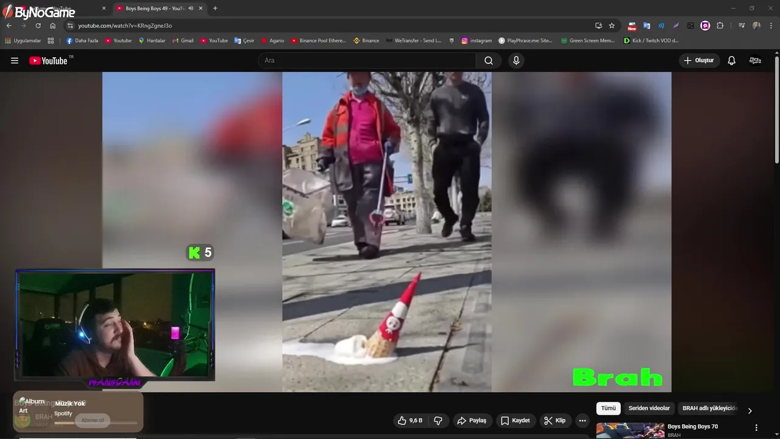This screenshot has height=439, width=780.
Task: Go back with browser back arrow
Action: click(x=9, y=26)
